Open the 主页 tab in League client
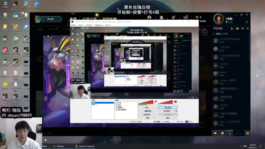This screenshot has width=265, height=149. coord(73,19)
